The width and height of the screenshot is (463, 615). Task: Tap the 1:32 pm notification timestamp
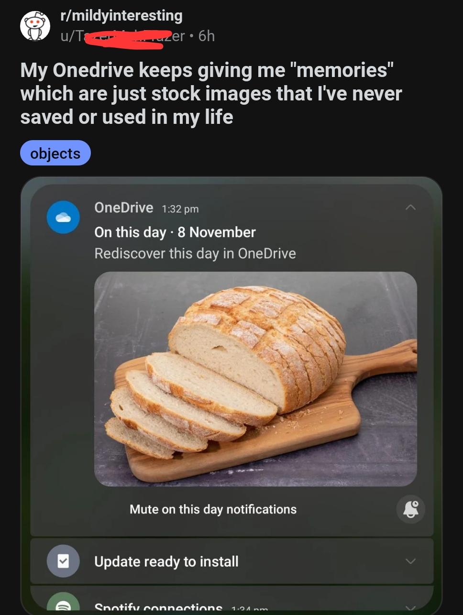(x=180, y=209)
